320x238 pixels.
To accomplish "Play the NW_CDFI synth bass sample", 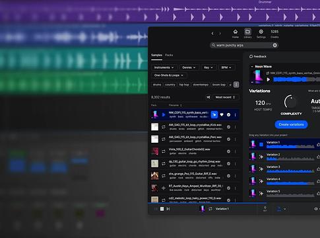I will tap(164, 114).
